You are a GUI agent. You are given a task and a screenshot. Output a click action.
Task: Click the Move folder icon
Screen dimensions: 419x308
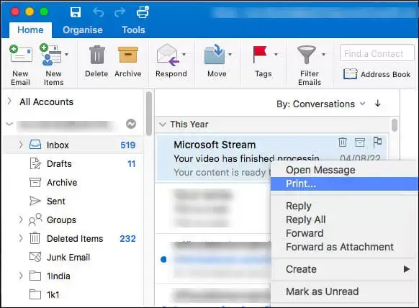click(x=215, y=55)
